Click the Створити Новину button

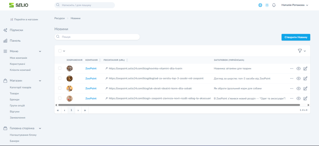pyautogui.click(x=296, y=37)
